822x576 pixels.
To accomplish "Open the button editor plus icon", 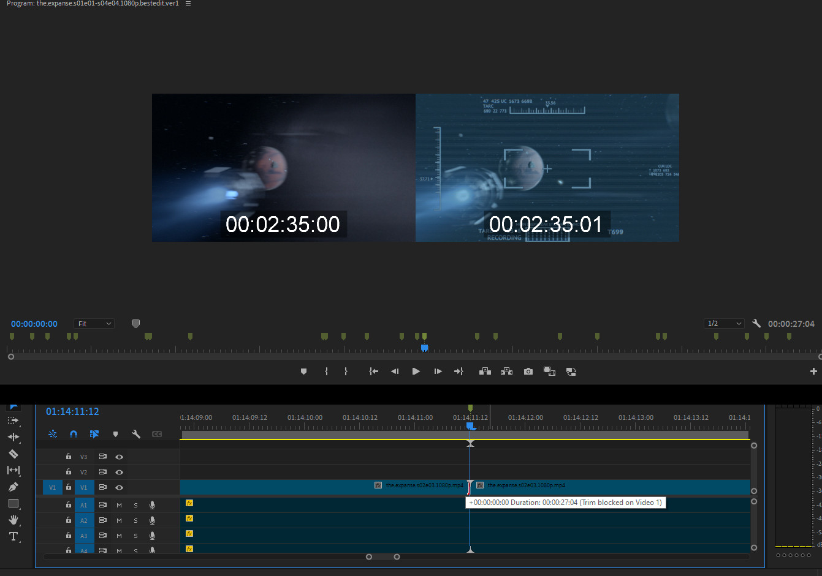I will [x=813, y=372].
